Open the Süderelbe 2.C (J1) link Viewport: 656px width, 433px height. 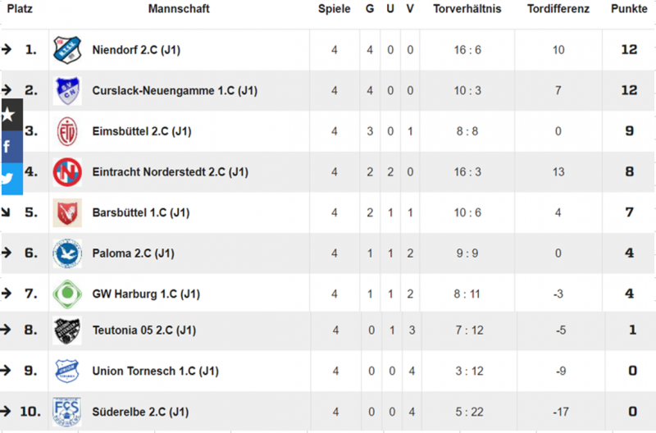(x=140, y=412)
